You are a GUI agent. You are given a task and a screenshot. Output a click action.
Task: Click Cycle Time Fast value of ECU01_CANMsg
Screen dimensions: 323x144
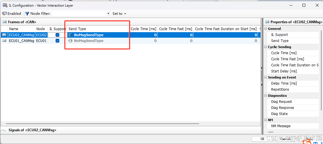click(175, 41)
